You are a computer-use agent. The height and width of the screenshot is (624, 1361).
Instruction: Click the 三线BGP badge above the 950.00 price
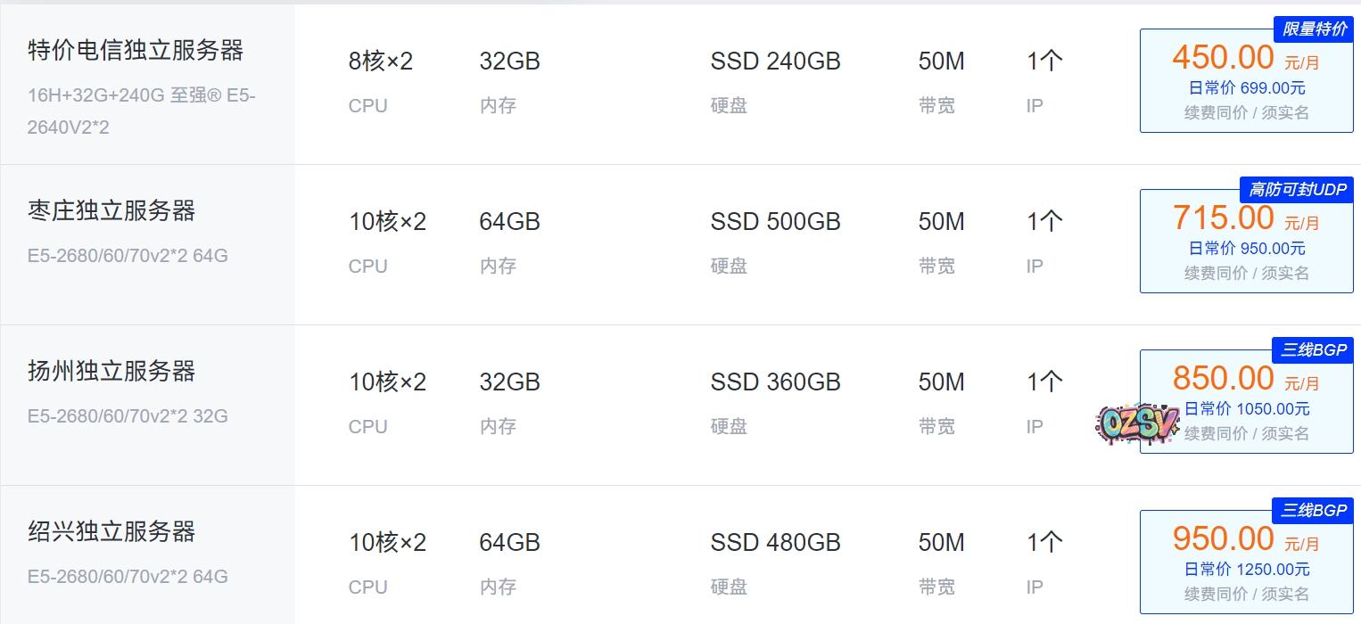click(x=1313, y=511)
